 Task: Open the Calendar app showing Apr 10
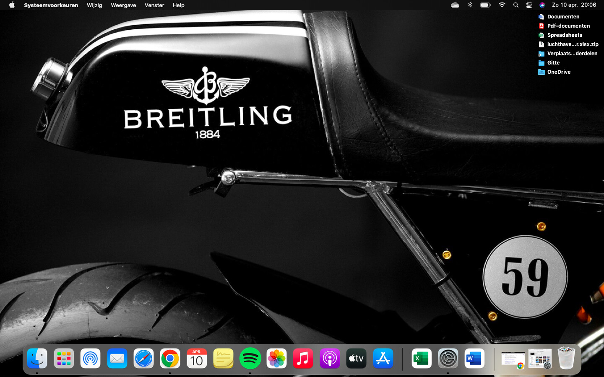pyautogui.click(x=197, y=359)
